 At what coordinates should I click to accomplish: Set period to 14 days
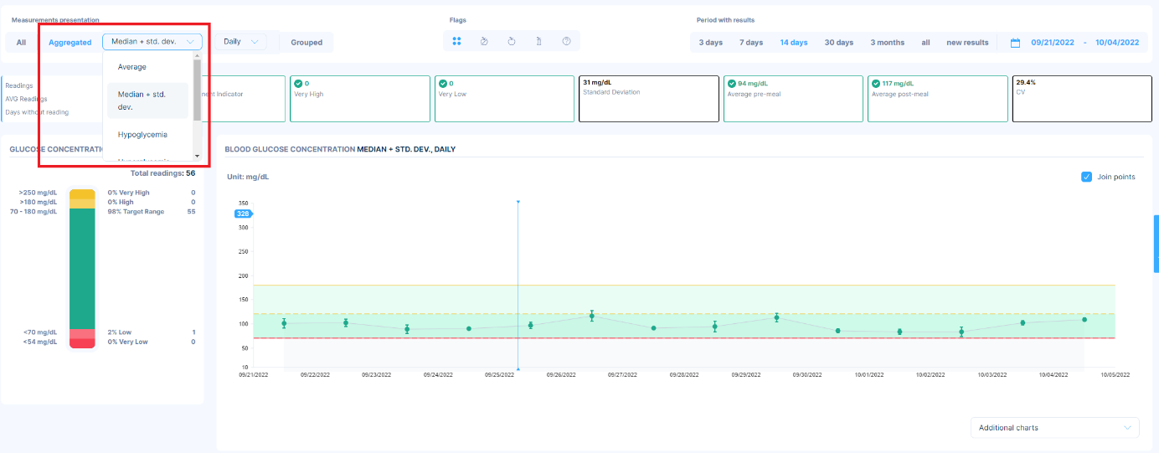pyautogui.click(x=794, y=42)
